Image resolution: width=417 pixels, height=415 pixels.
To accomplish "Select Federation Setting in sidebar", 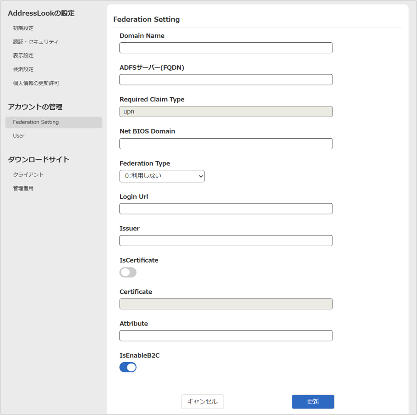I will (x=36, y=122).
